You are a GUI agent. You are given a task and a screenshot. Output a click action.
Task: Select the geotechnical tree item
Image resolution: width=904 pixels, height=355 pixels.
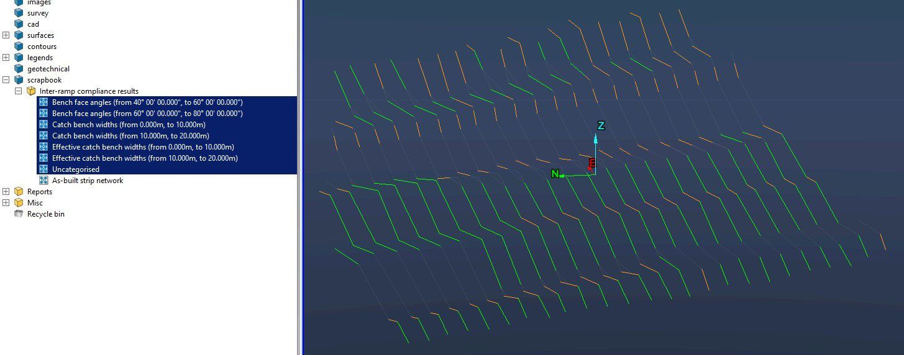pyautogui.click(x=48, y=69)
